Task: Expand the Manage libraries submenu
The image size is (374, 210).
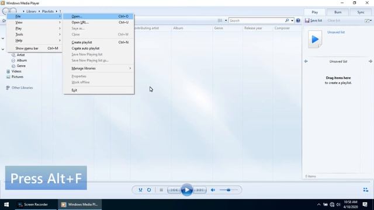Action: pos(99,68)
